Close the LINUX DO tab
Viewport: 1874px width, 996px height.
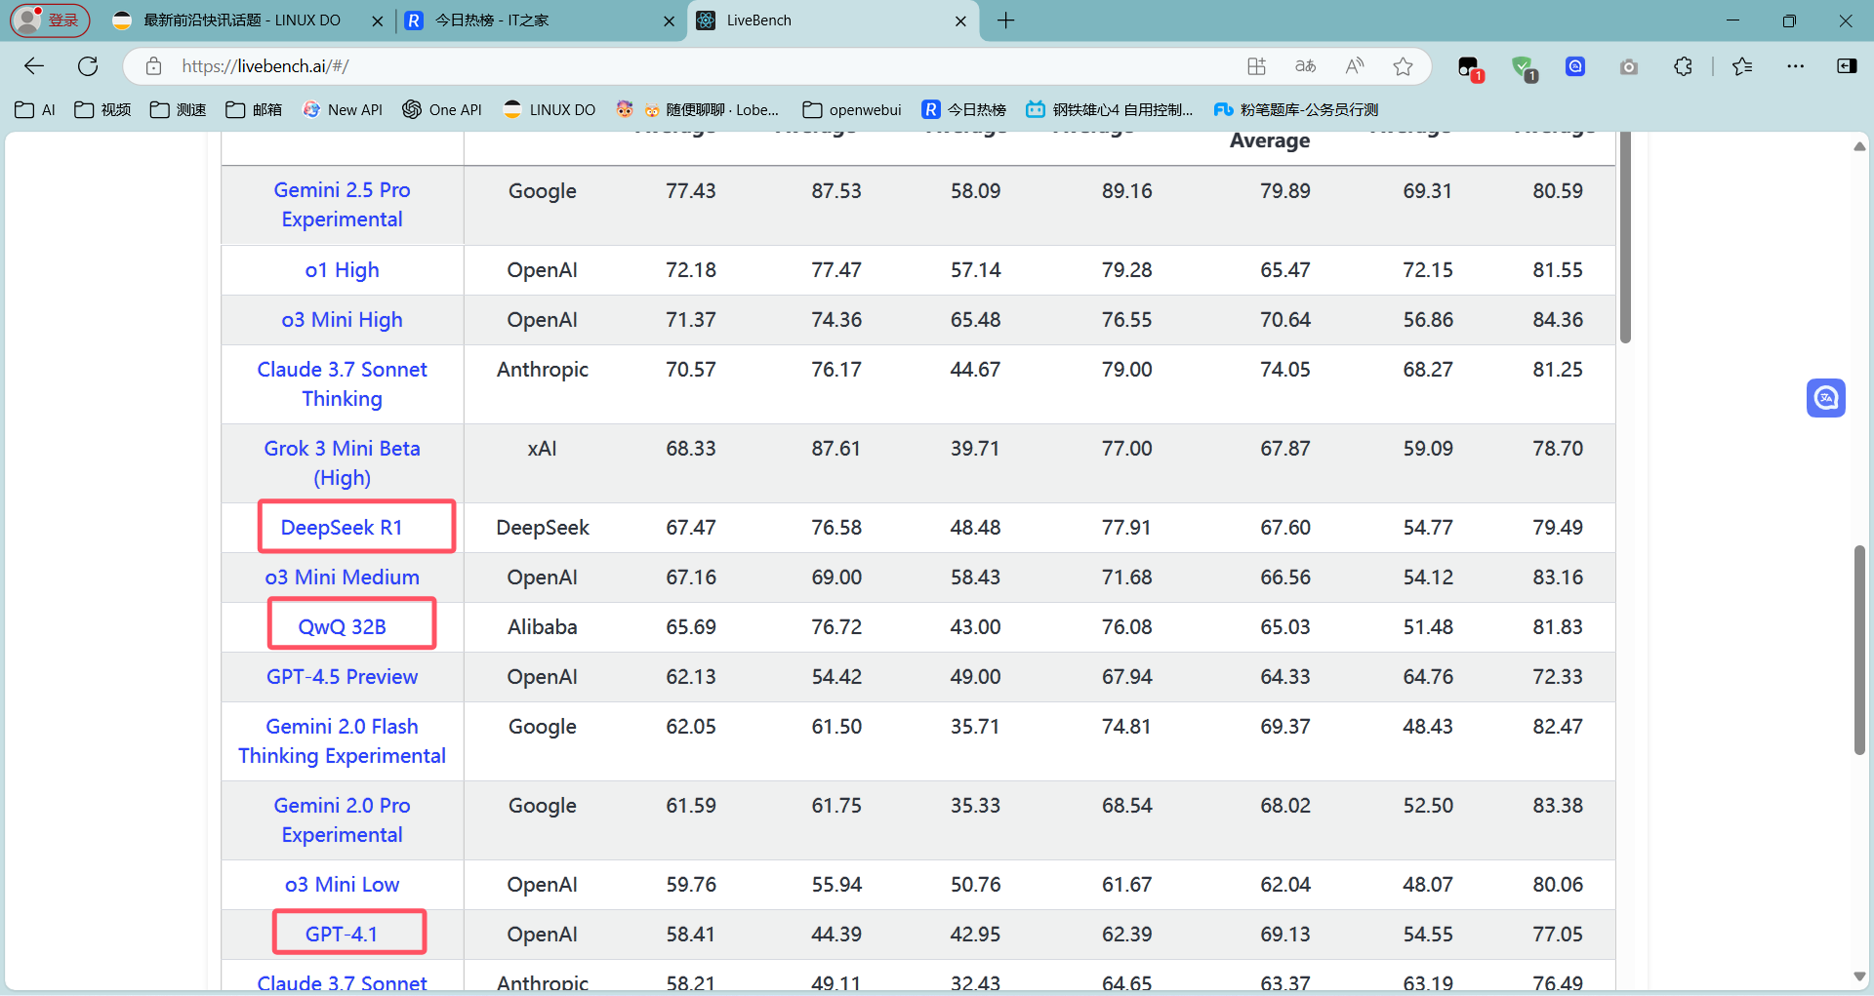pos(378,20)
